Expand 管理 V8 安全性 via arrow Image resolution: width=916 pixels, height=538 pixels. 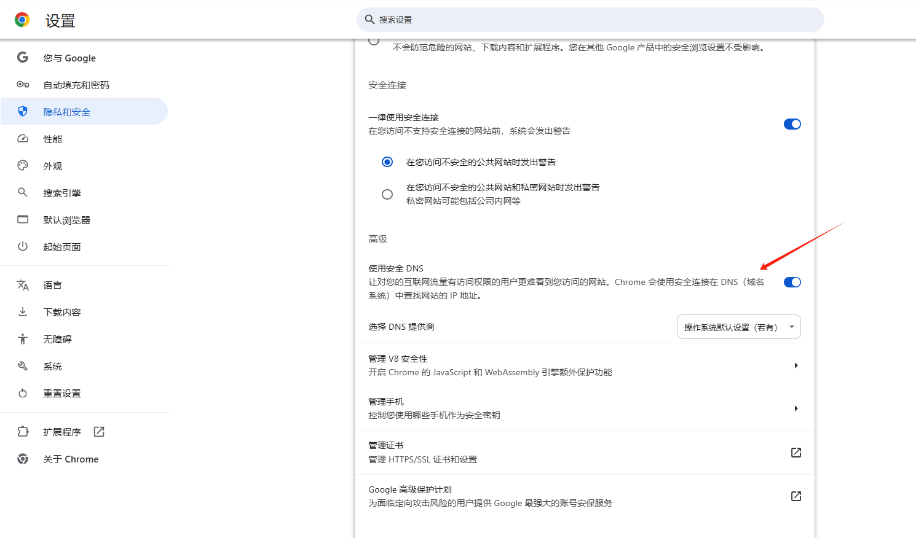(796, 365)
